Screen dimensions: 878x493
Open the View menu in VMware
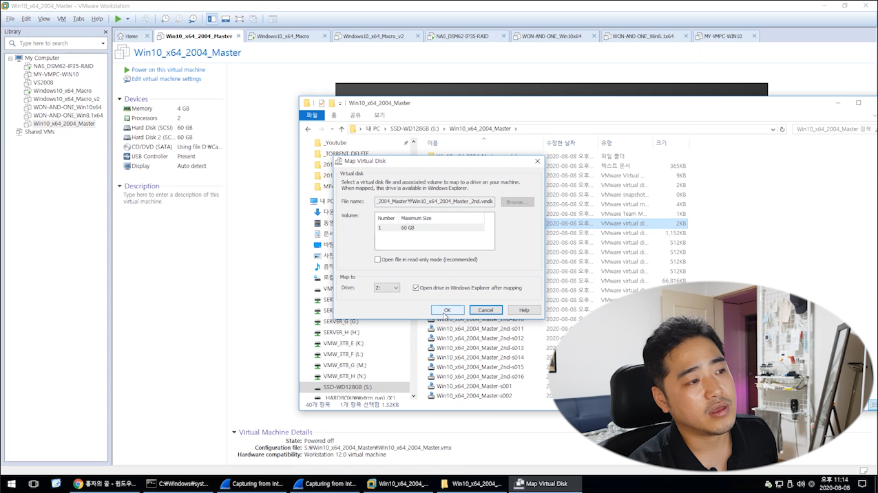click(x=44, y=19)
